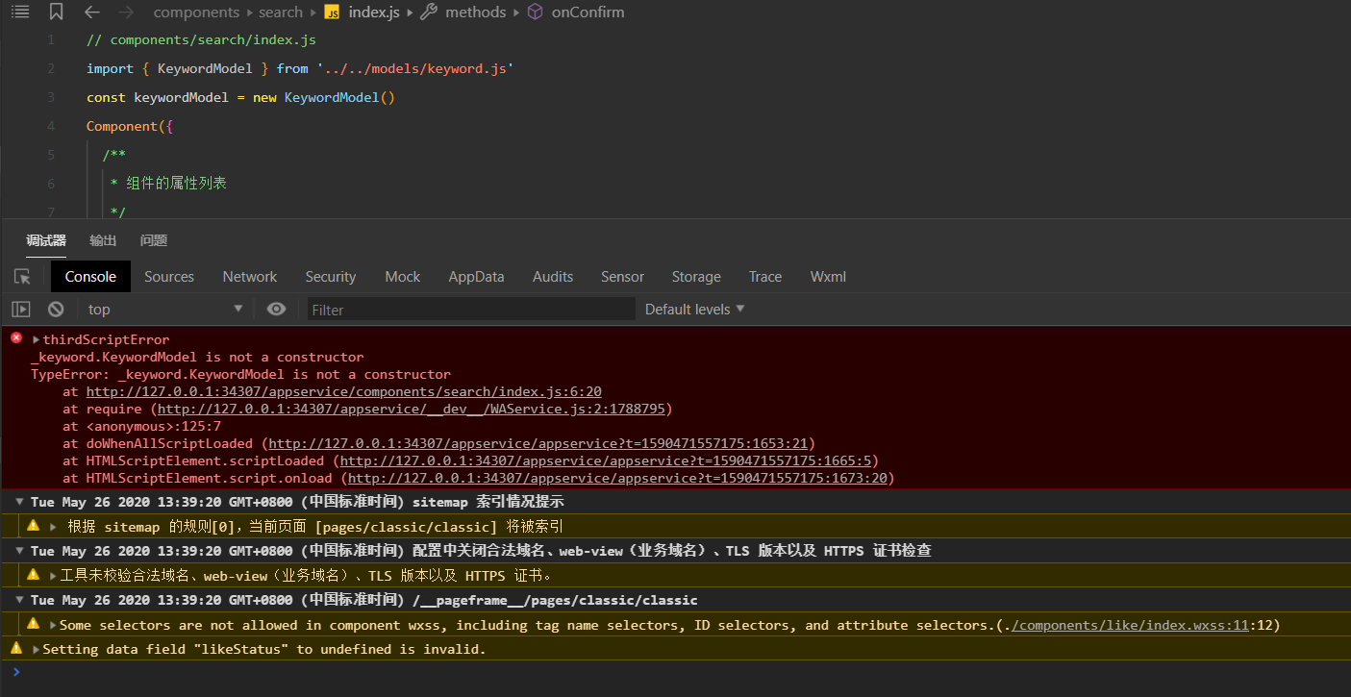Select the Console tab
This screenshot has height=697, width=1351.
pyautogui.click(x=90, y=277)
